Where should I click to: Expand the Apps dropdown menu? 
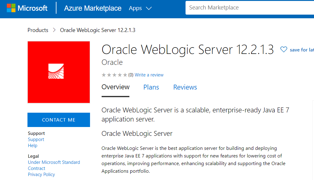tap(140, 8)
